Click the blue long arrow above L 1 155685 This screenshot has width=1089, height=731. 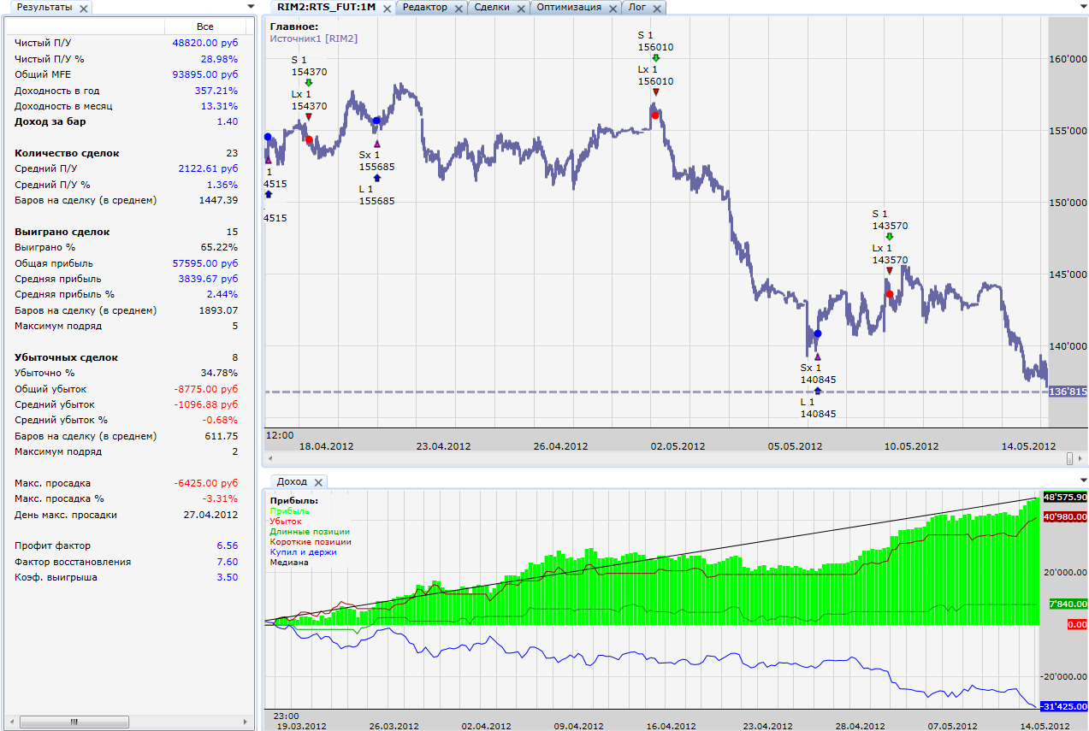(x=377, y=178)
